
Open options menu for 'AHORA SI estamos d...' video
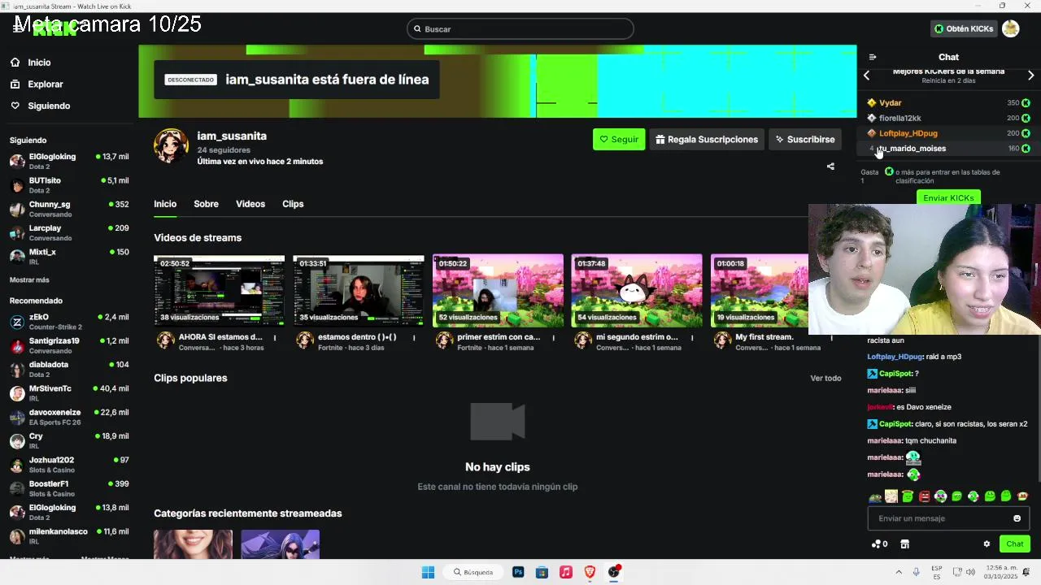[275, 337]
